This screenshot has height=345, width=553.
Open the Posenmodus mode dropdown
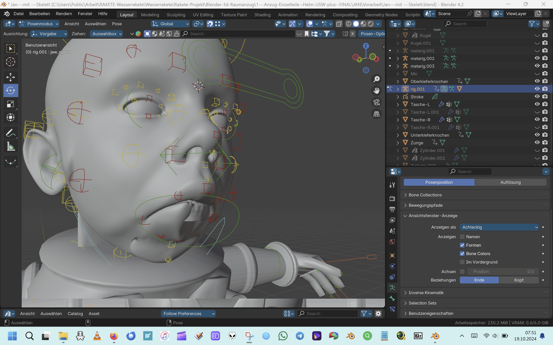point(39,24)
